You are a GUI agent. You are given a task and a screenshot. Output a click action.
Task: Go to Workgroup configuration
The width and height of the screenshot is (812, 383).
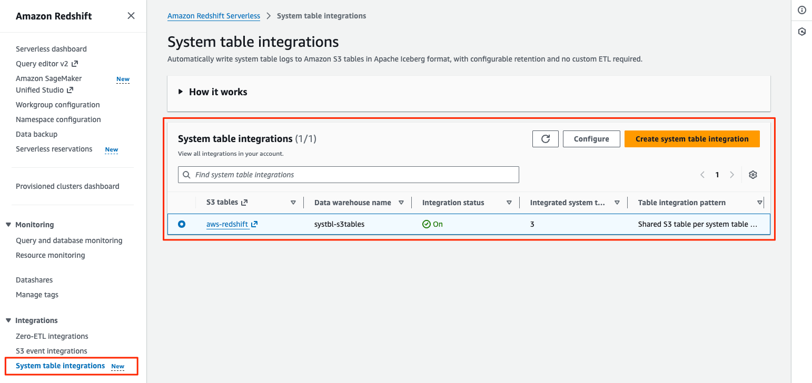[x=58, y=105]
